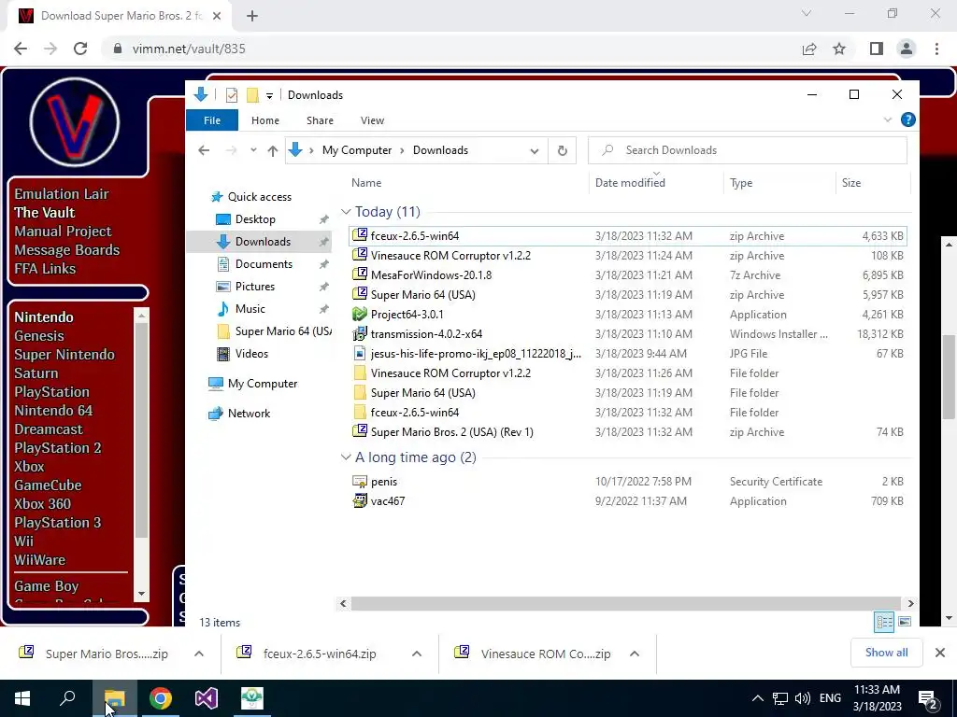The height and width of the screenshot is (717, 957).
Task: Select Videos in the navigation pane
Action: click(x=251, y=354)
